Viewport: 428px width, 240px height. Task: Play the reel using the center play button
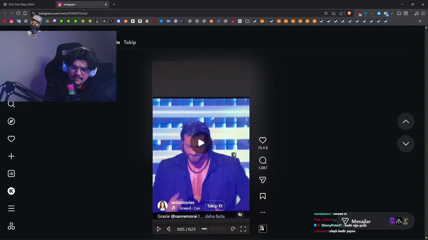click(x=201, y=143)
